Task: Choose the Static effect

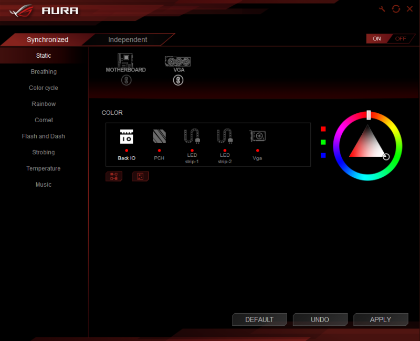Action: click(44, 56)
